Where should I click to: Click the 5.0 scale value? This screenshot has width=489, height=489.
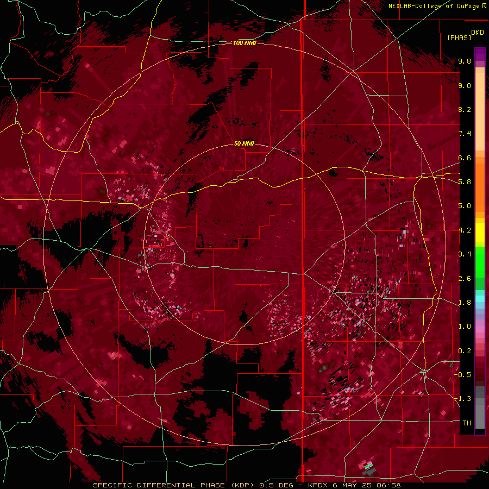(465, 206)
